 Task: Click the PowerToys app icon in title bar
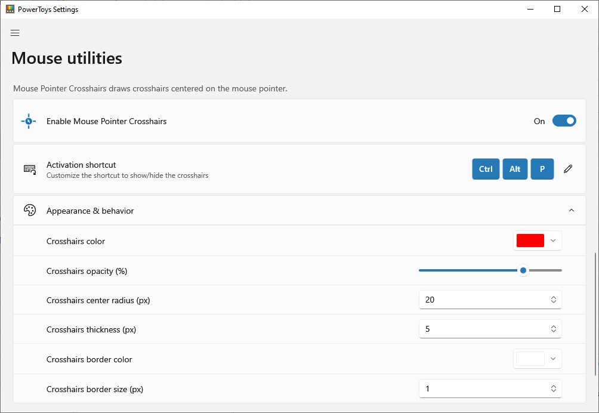click(x=10, y=9)
